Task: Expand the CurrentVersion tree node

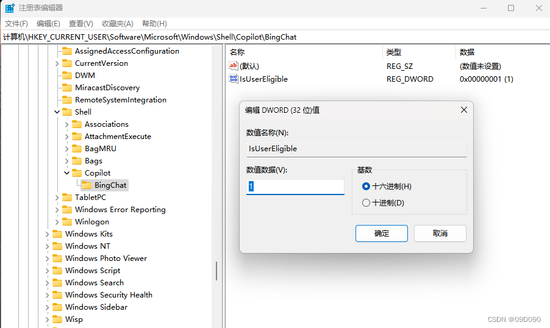Action: click(57, 63)
